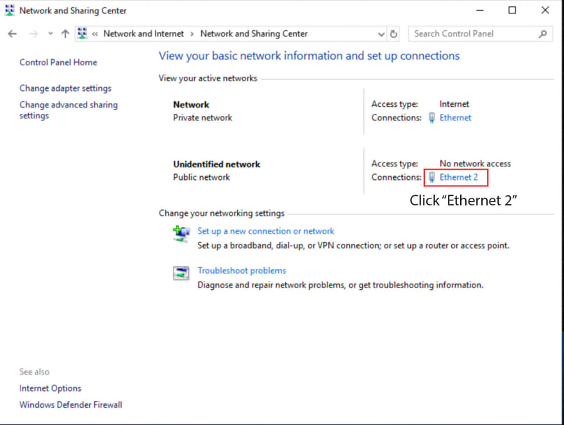The image size is (564, 425).
Task: Maximize the Network and Sharing Center window
Action: [512, 10]
